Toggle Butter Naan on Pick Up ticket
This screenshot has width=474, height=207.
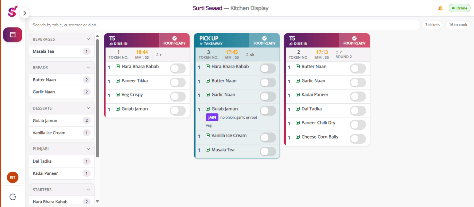268,83
